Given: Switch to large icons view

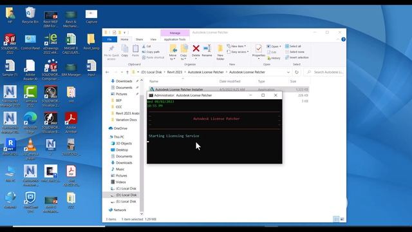Looking at the screenshot, I should point(342,219).
